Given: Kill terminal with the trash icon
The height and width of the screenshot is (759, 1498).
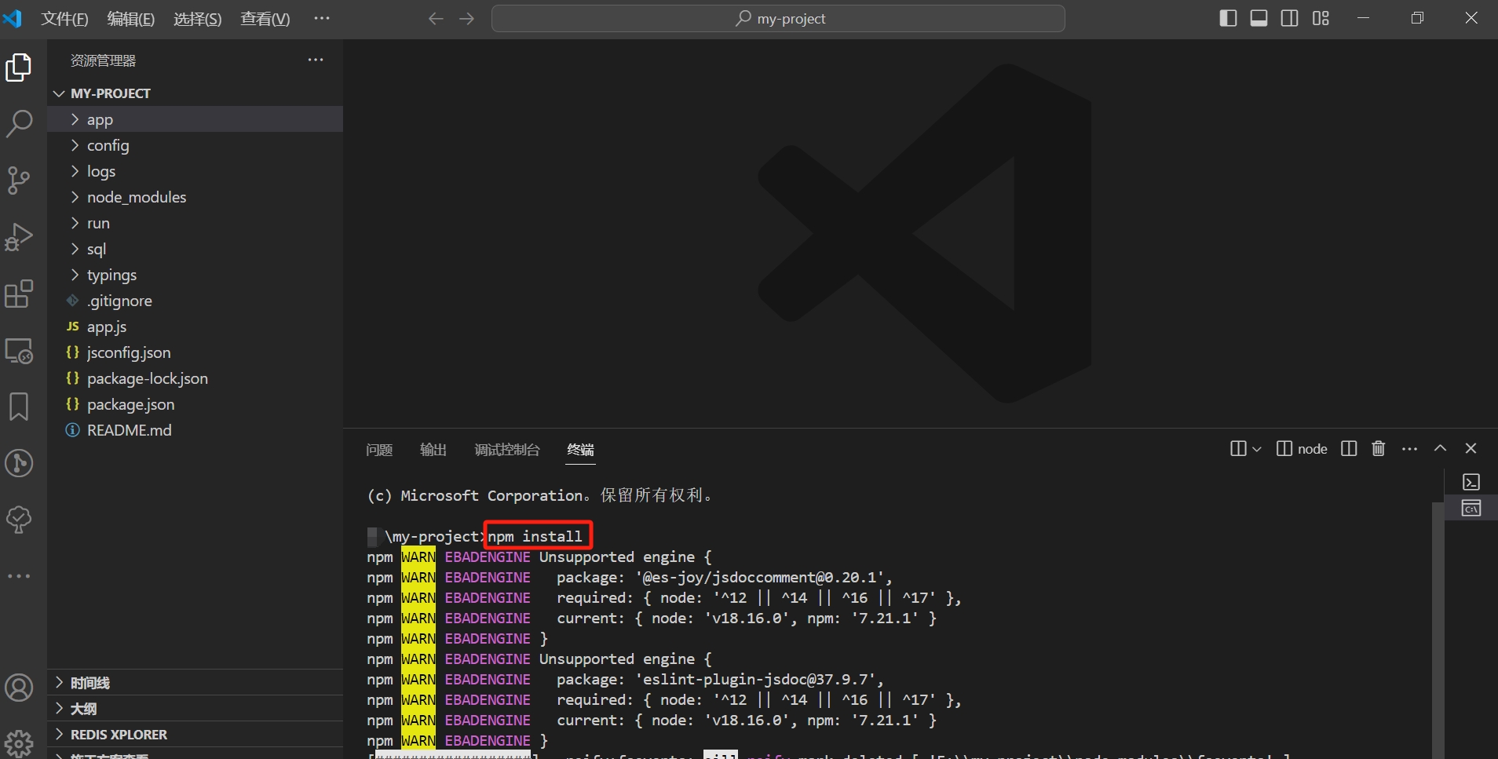Looking at the screenshot, I should [1378, 448].
